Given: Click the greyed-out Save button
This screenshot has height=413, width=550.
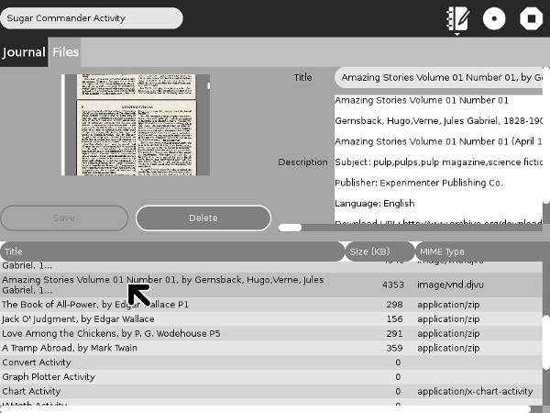Looking at the screenshot, I should pos(64,218).
